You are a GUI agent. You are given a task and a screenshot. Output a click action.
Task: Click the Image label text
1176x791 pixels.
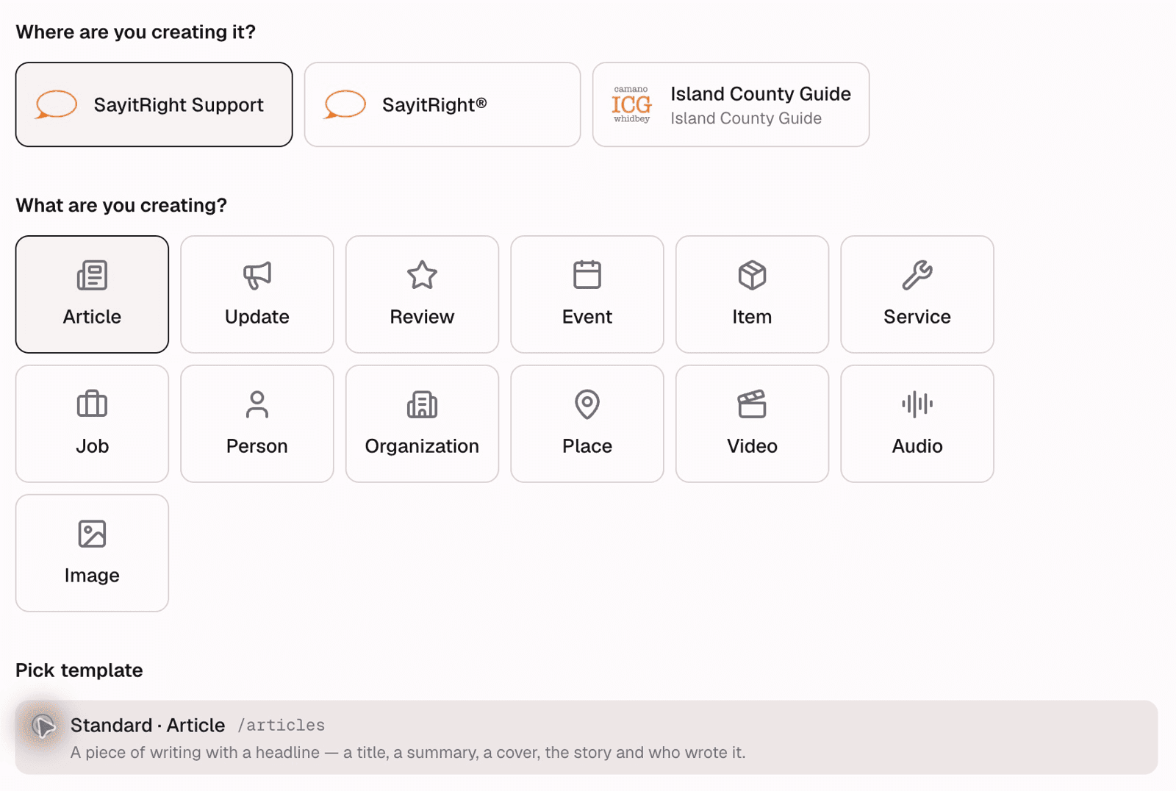click(92, 576)
